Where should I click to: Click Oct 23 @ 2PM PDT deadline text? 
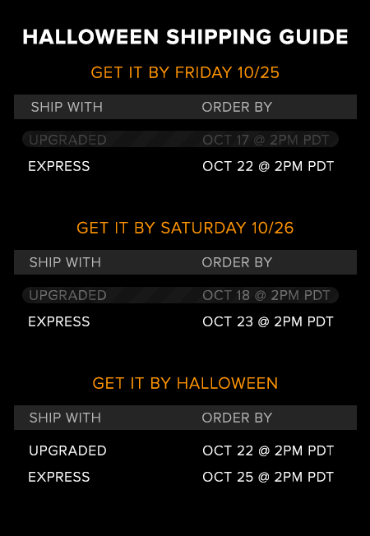point(268,321)
